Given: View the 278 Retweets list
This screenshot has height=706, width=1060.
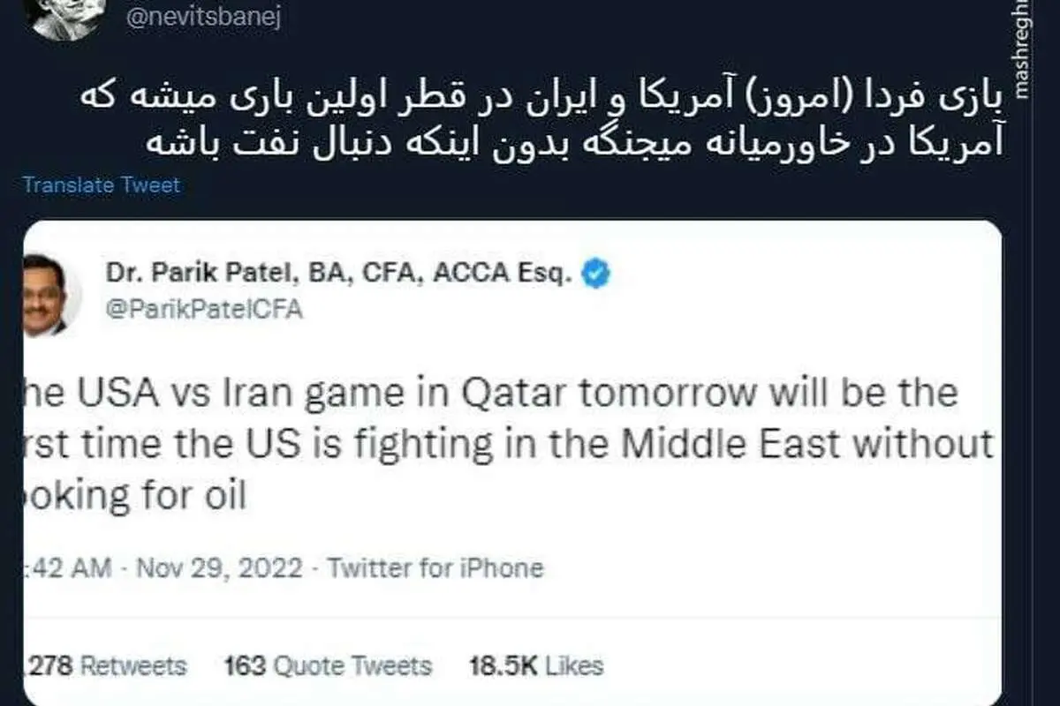Looking at the screenshot, I should (102, 665).
